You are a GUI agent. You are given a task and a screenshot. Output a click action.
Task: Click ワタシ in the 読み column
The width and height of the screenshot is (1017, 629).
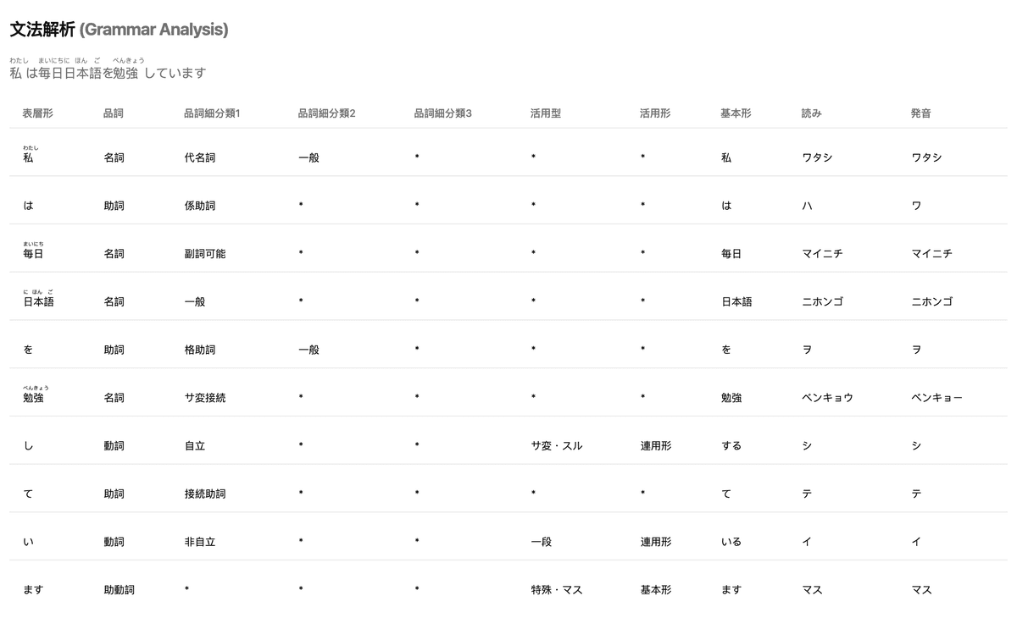pos(817,157)
